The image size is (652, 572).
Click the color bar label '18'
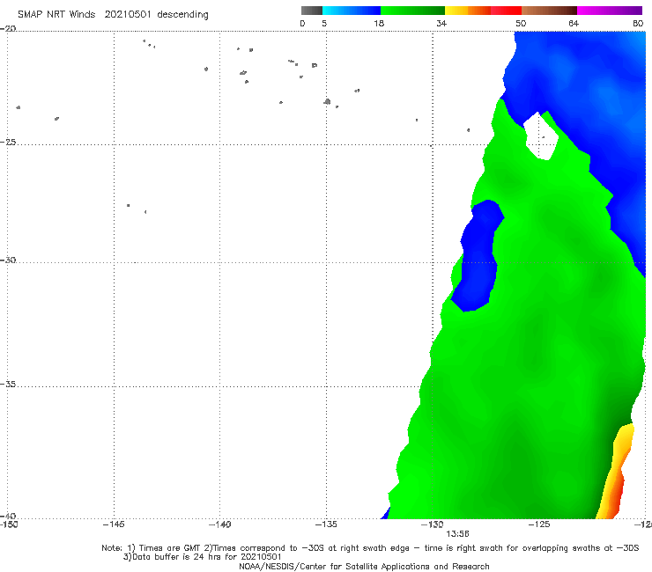click(379, 23)
